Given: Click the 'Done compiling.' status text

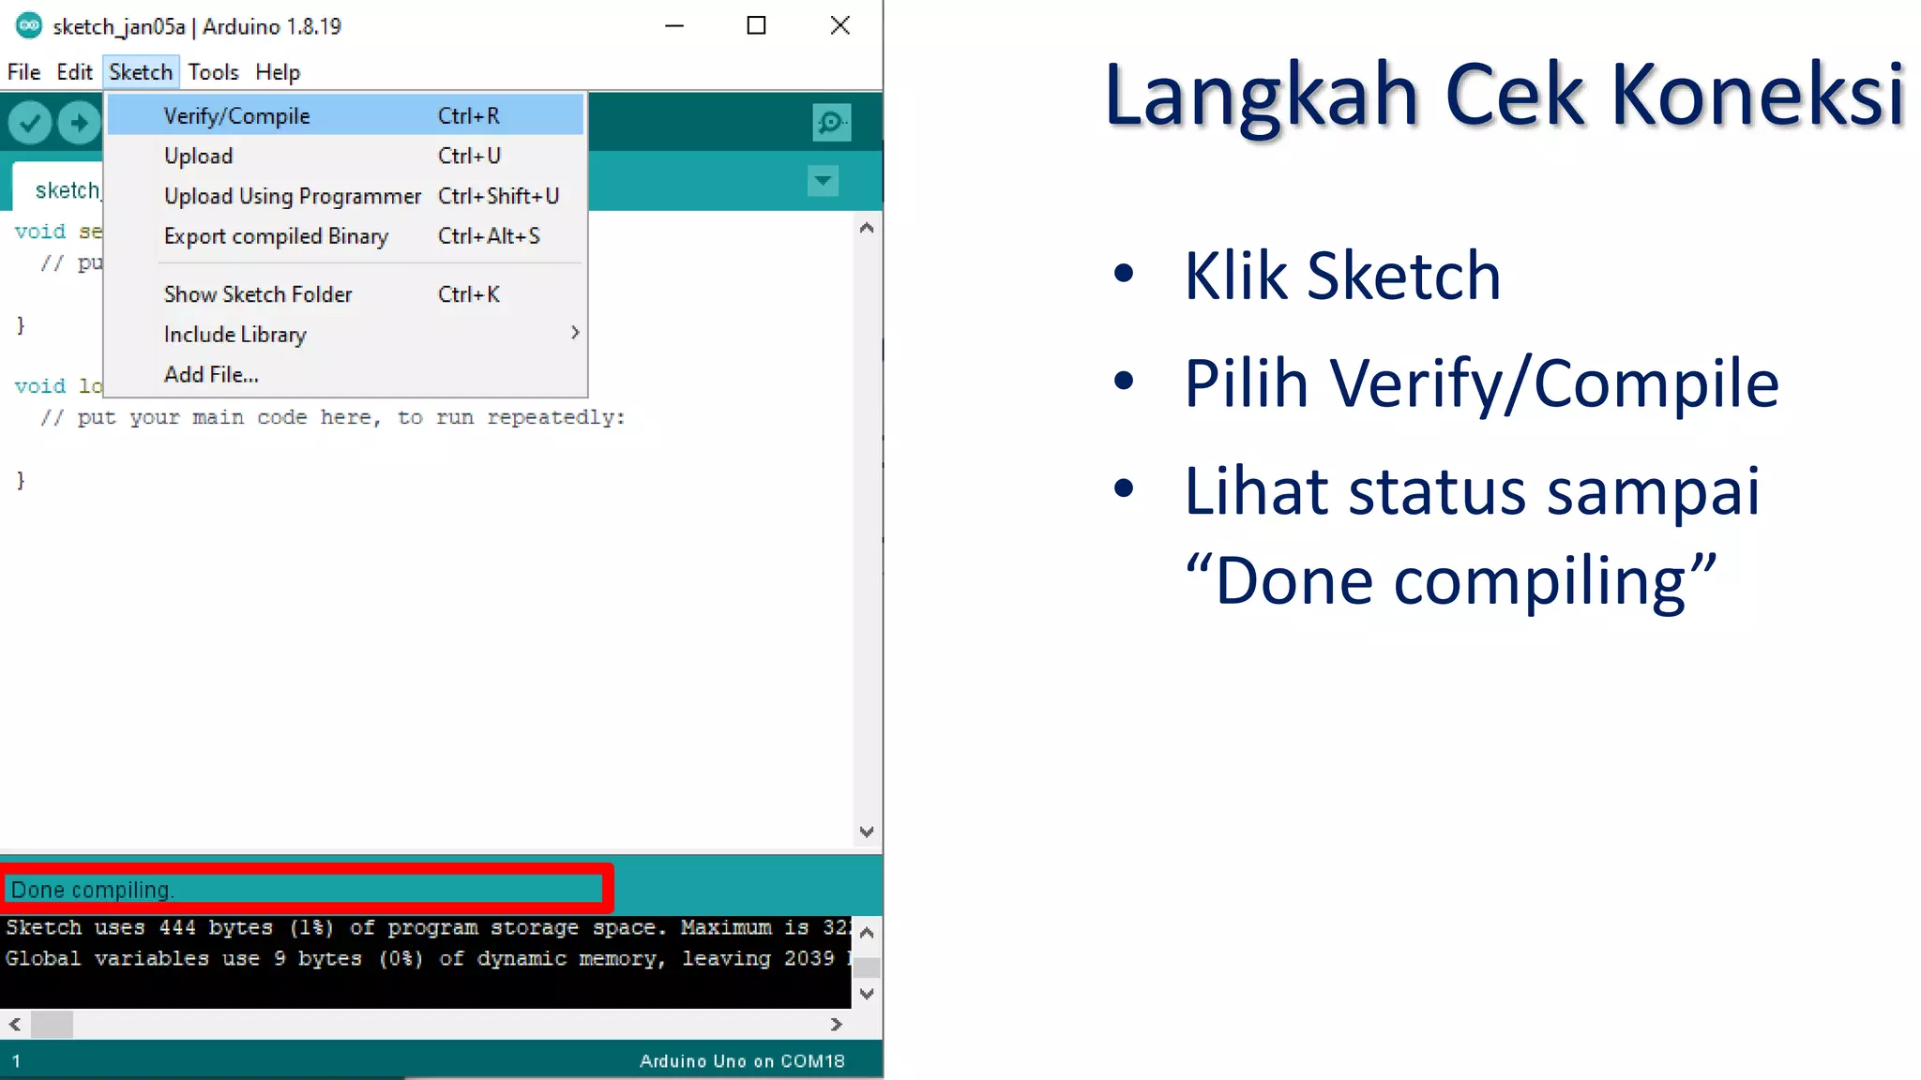Looking at the screenshot, I should point(92,890).
